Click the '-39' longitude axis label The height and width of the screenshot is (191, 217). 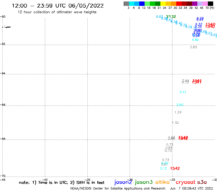pos(88,180)
